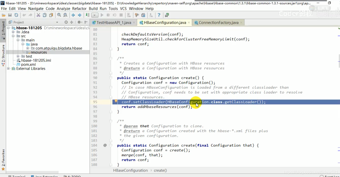Click the Debug bug toolbar icon
340x177 pixels.
[x=108, y=15]
